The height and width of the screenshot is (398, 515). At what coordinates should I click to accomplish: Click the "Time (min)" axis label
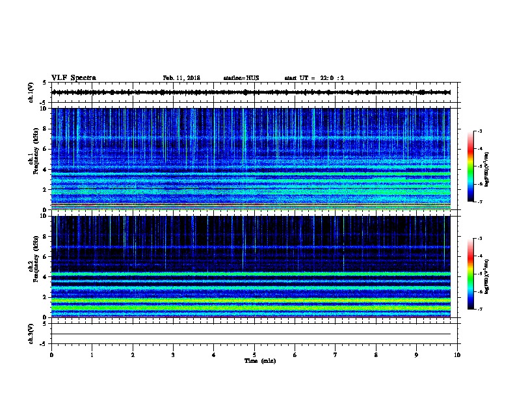[x=260, y=361]
